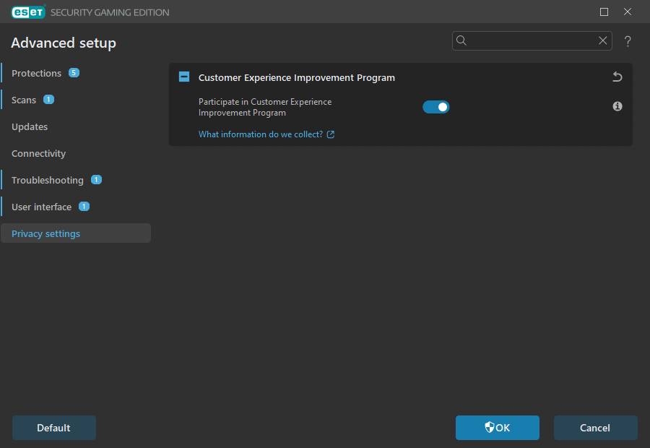The height and width of the screenshot is (448, 650).
Task: Switch to Troubleshooting settings
Action: (48, 181)
